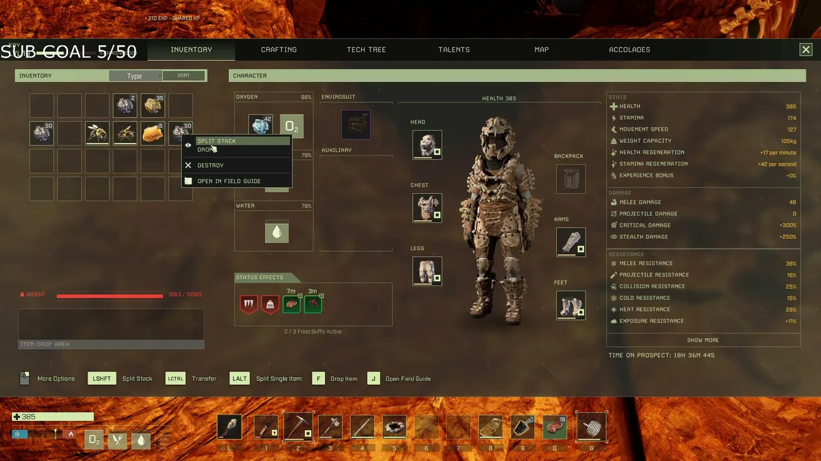Switch to the Crafting tab
The width and height of the screenshot is (821, 461).
(279, 49)
